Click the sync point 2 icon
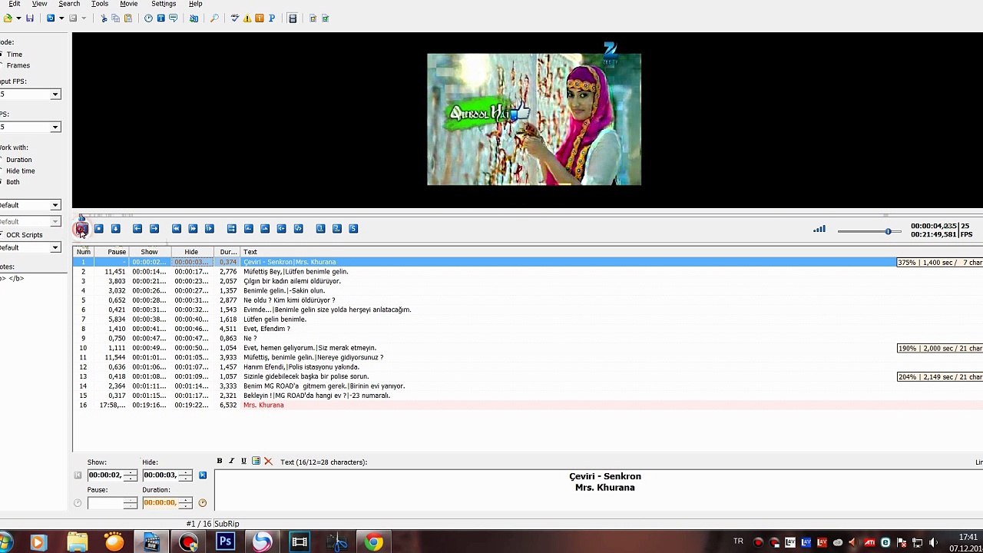The height and width of the screenshot is (553, 983). point(336,229)
